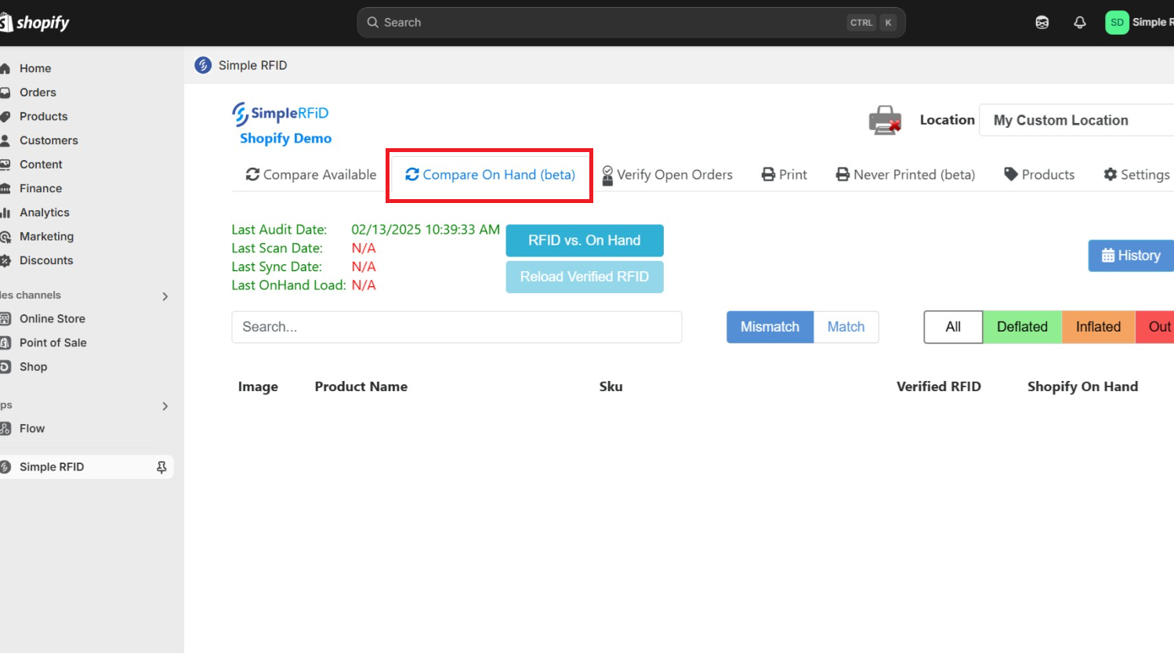Screen dimensions: 1174x653
Task: Click the Flow app icon
Action: [5, 429]
